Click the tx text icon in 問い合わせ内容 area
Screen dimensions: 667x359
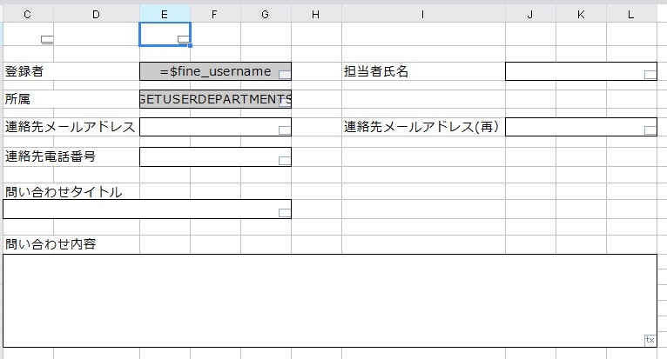[x=650, y=340]
